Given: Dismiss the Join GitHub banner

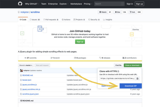Looking at the screenshot, I should (135, 30).
